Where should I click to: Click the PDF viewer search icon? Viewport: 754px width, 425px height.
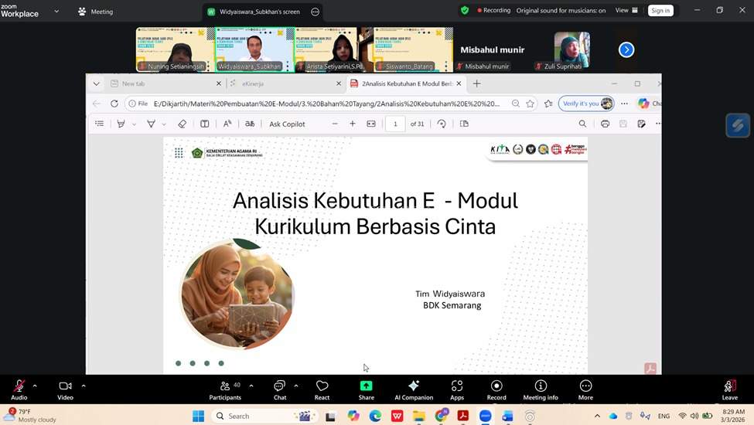coord(583,124)
